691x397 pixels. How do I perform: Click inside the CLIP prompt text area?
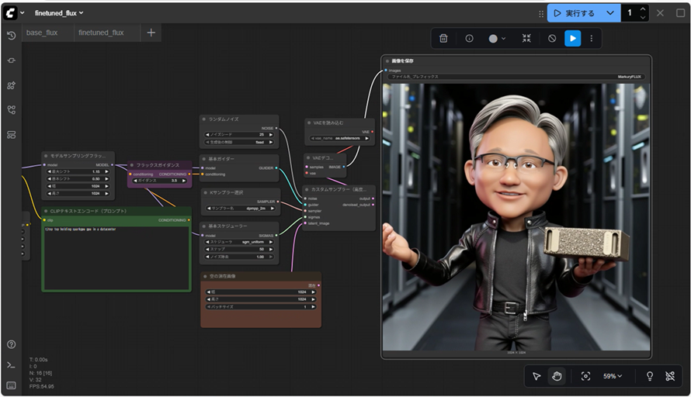[116, 257]
